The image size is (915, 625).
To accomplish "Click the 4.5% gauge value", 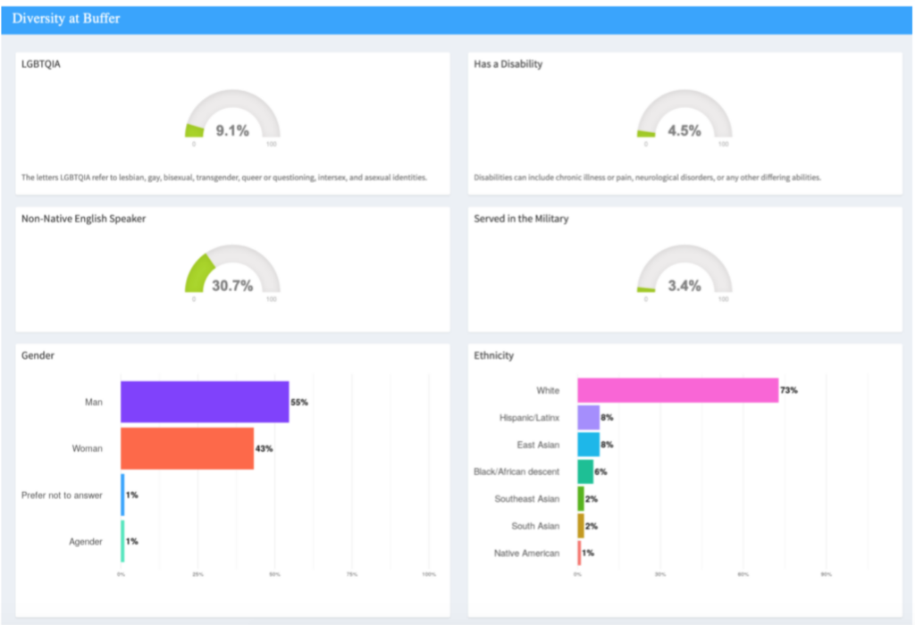I will pos(684,130).
